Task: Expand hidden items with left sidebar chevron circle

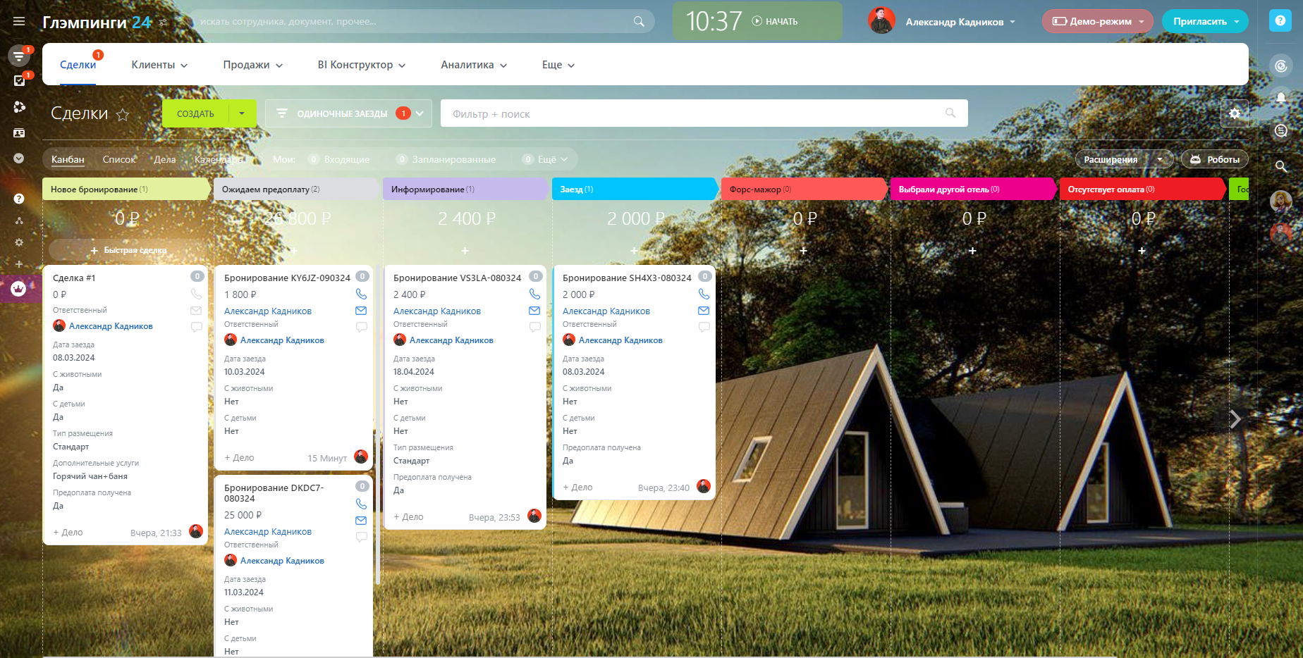Action: 19,159
